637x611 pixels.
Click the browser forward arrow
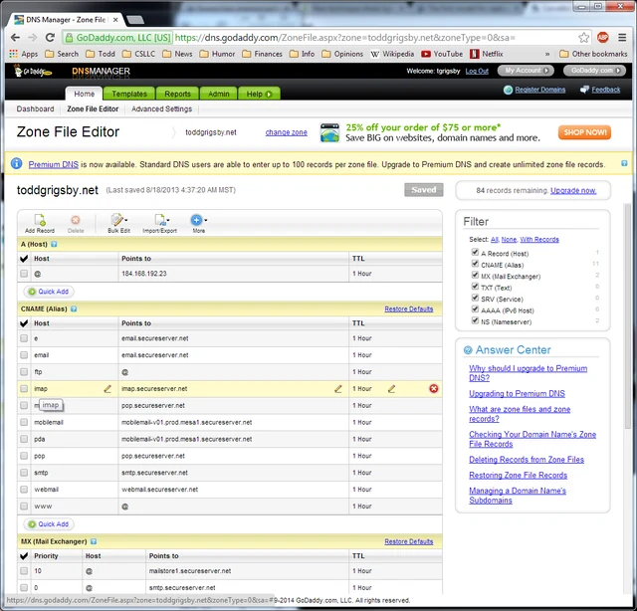(33, 38)
